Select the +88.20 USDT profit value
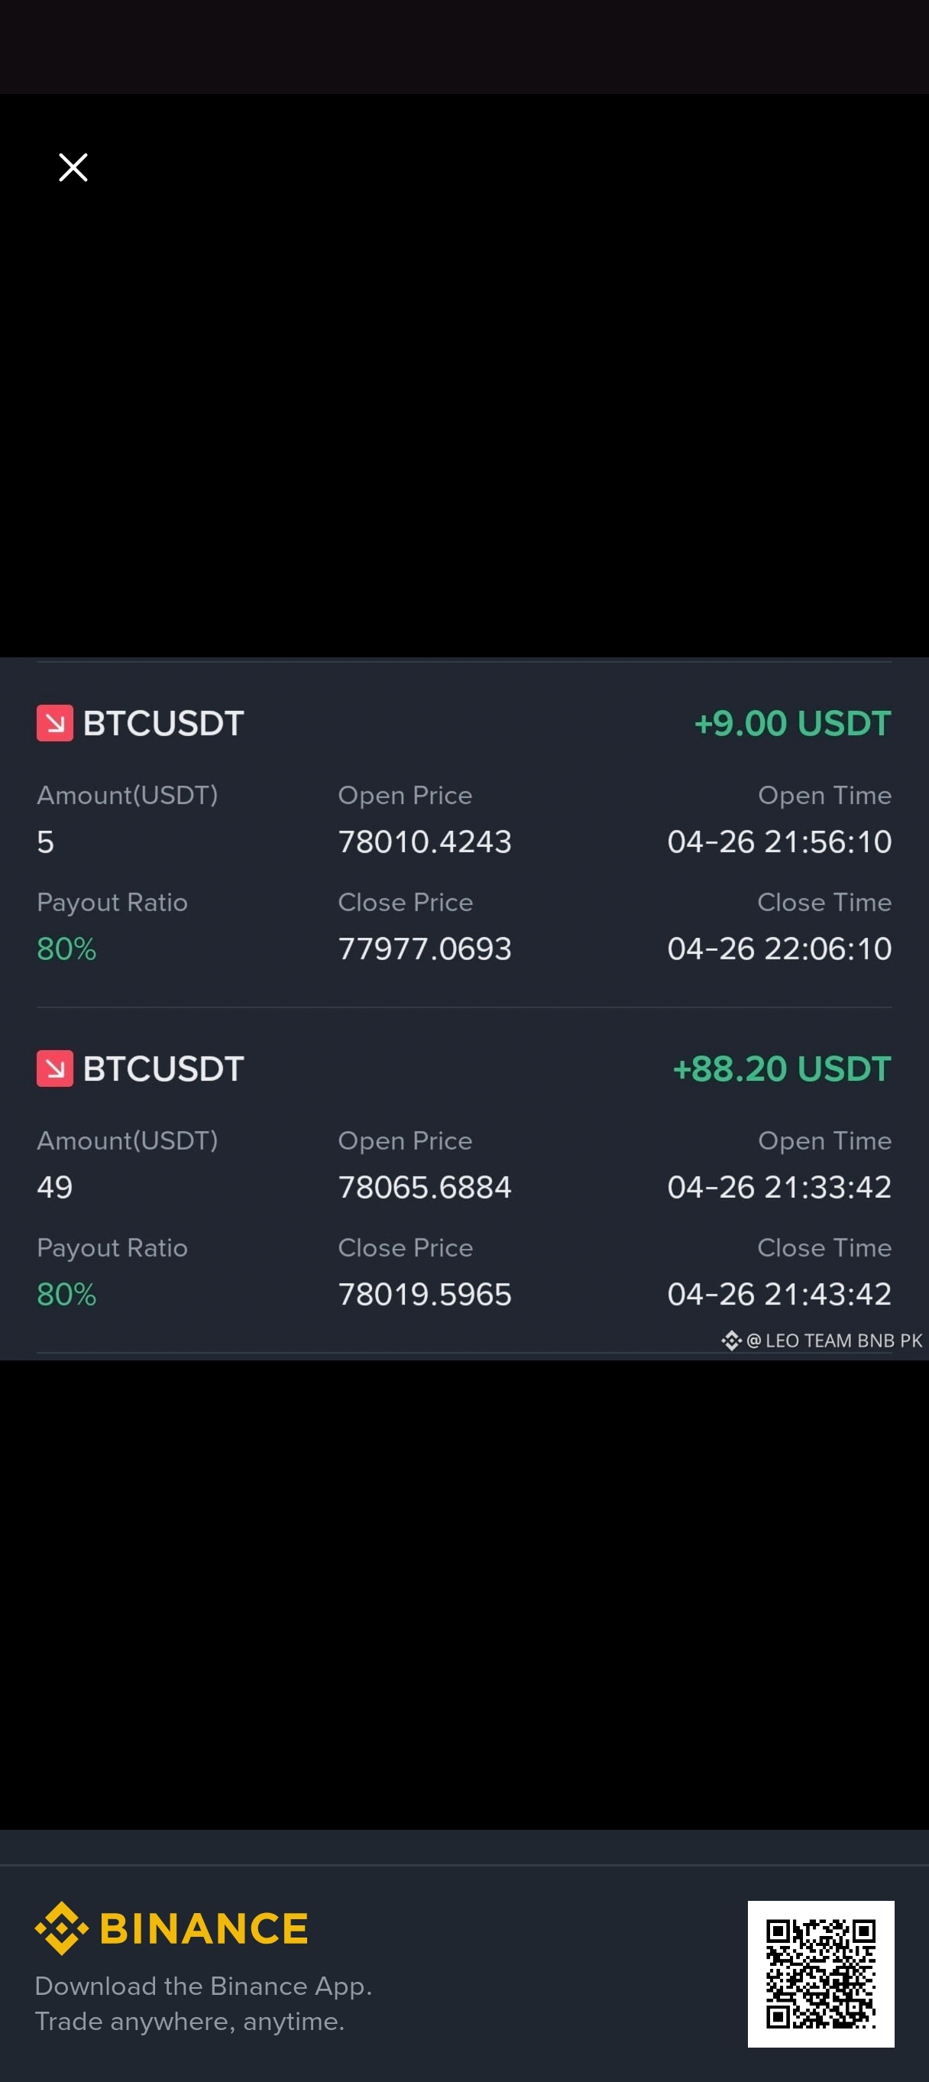This screenshot has height=2082, width=929. (x=781, y=1069)
